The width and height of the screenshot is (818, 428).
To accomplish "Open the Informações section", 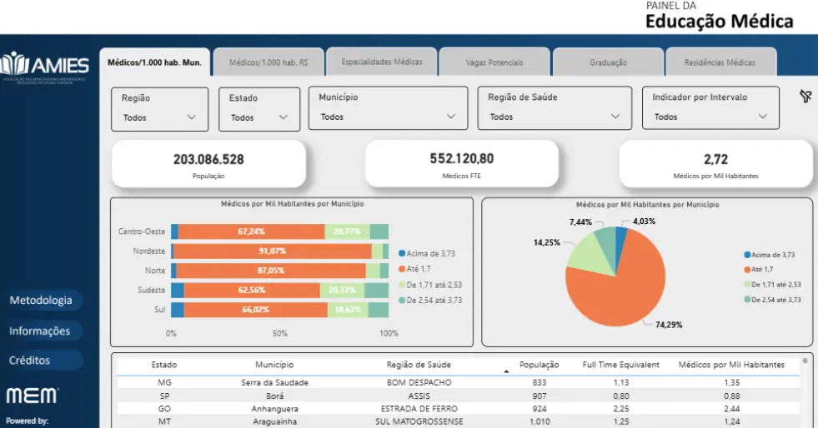I will 40,331.
